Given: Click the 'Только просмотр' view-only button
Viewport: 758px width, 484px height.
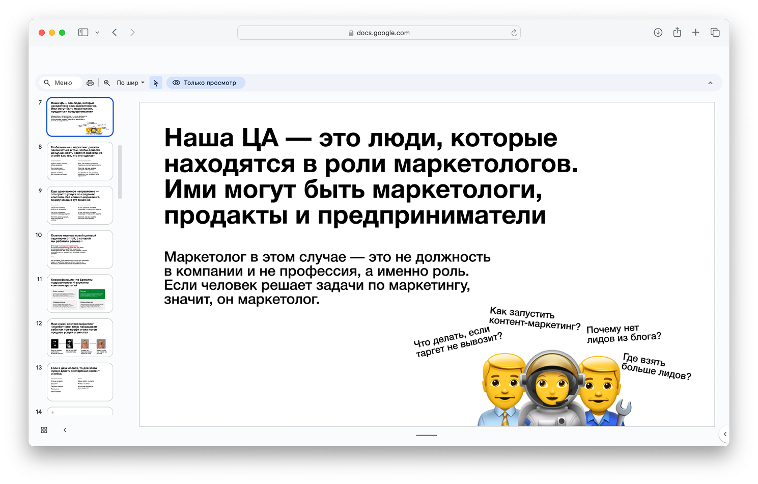Looking at the screenshot, I should (x=205, y=83).
